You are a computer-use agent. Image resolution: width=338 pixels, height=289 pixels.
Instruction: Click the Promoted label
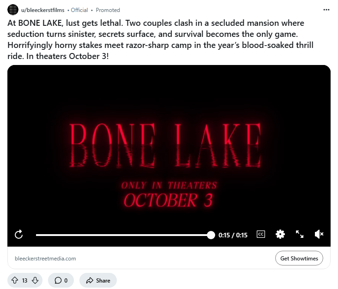coord(108,10)
